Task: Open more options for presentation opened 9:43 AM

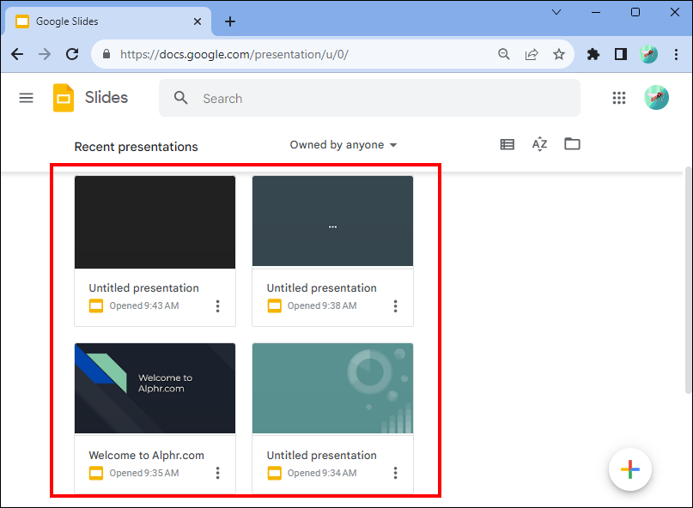Action: tap(217, 306)
